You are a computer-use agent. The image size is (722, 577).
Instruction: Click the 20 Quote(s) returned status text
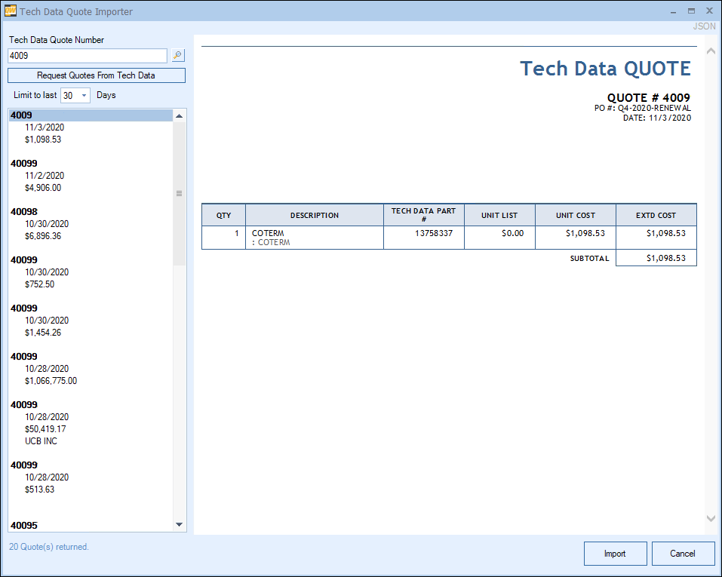point(49,547)
